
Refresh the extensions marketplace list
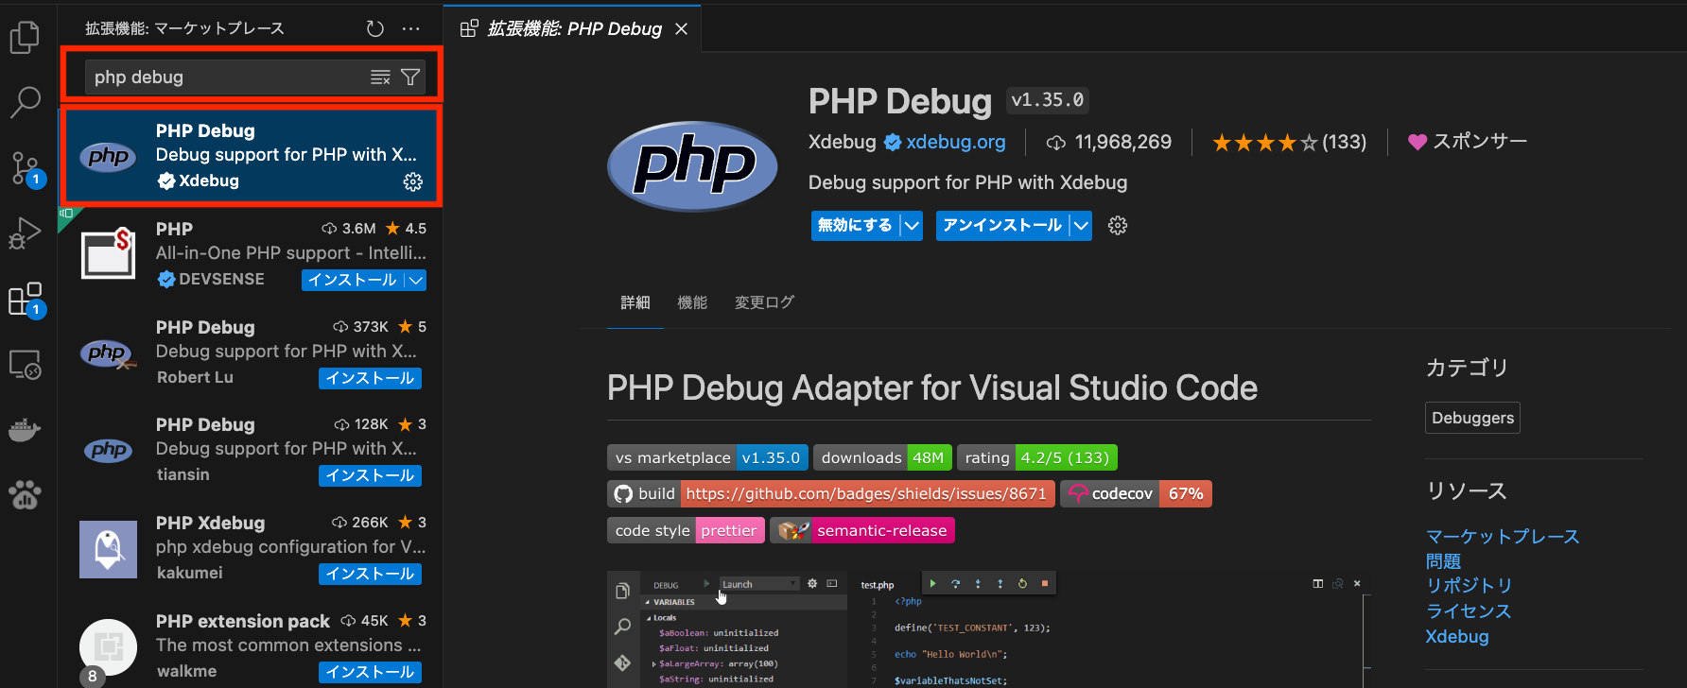click(375, 28)
